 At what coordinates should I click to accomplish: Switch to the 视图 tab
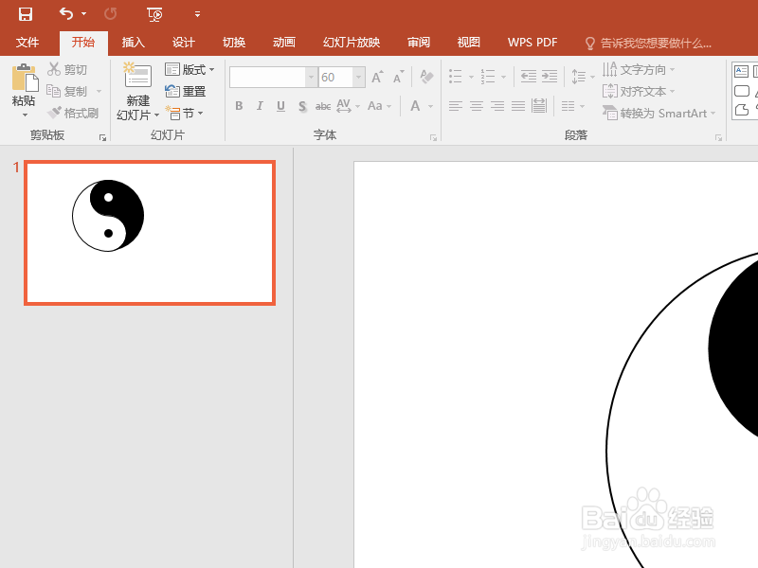coord(469,43)
